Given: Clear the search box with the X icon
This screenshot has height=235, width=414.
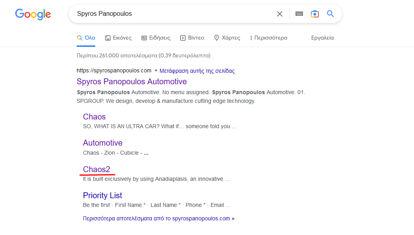Looking at the screenshot, I should pyautogui.click(x=280, y=14).
